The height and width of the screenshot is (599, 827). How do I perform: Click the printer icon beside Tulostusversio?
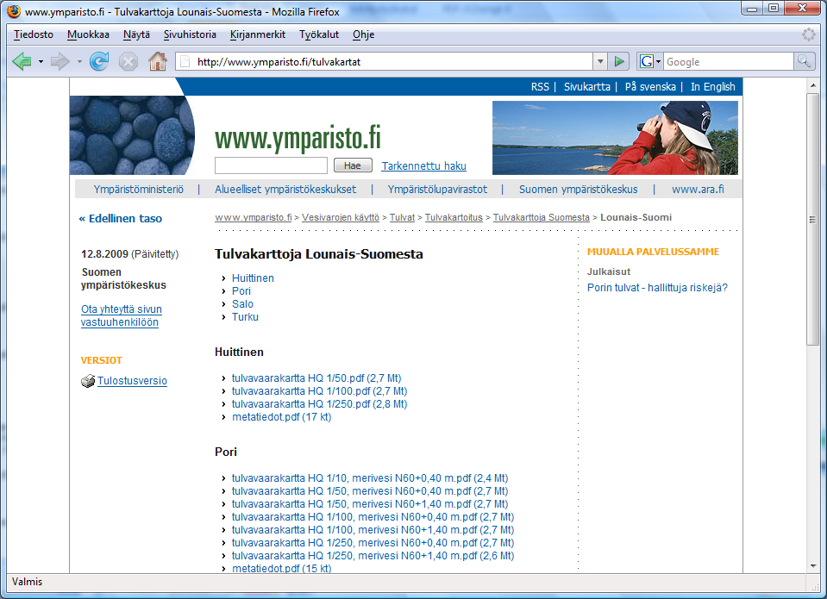click(x=88, y=381)
